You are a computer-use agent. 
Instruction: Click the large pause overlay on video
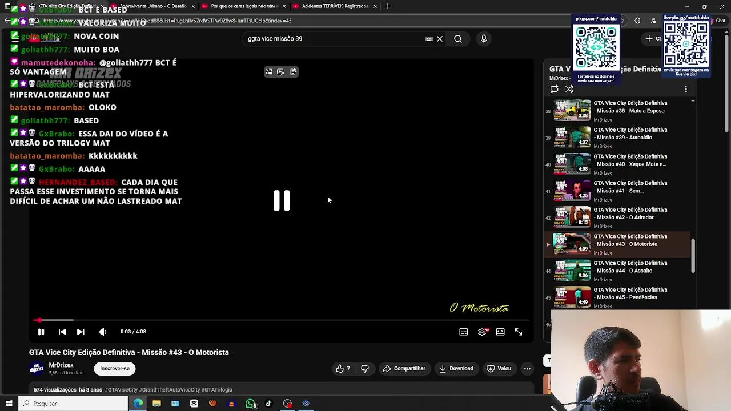(282, 201)
